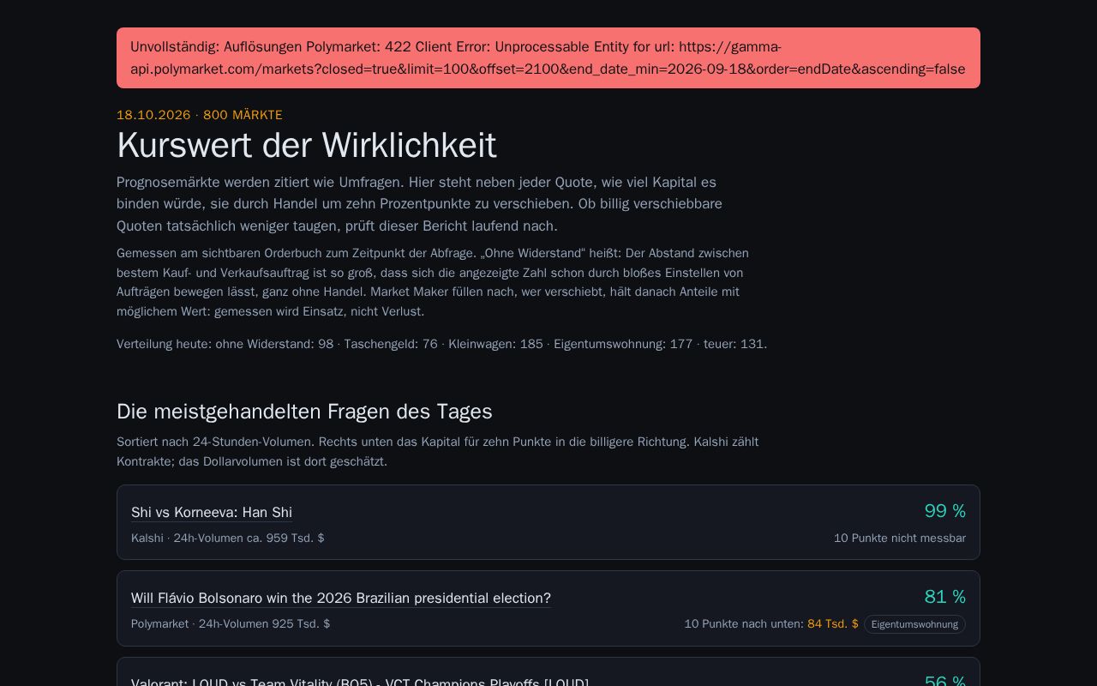1097x686 pixels.
Task: Click 'Polymarket · 24h-Volumen 925 Tsd. $' line
Action: 231,623
